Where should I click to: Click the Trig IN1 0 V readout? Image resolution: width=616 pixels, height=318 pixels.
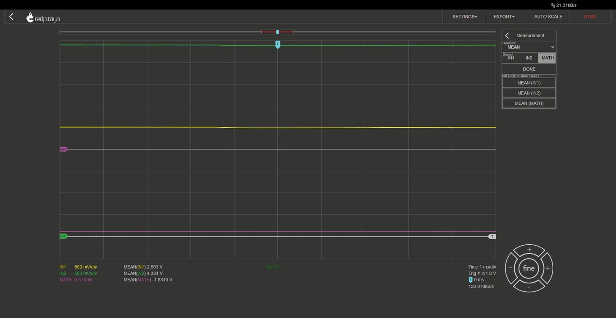point(482,273)
